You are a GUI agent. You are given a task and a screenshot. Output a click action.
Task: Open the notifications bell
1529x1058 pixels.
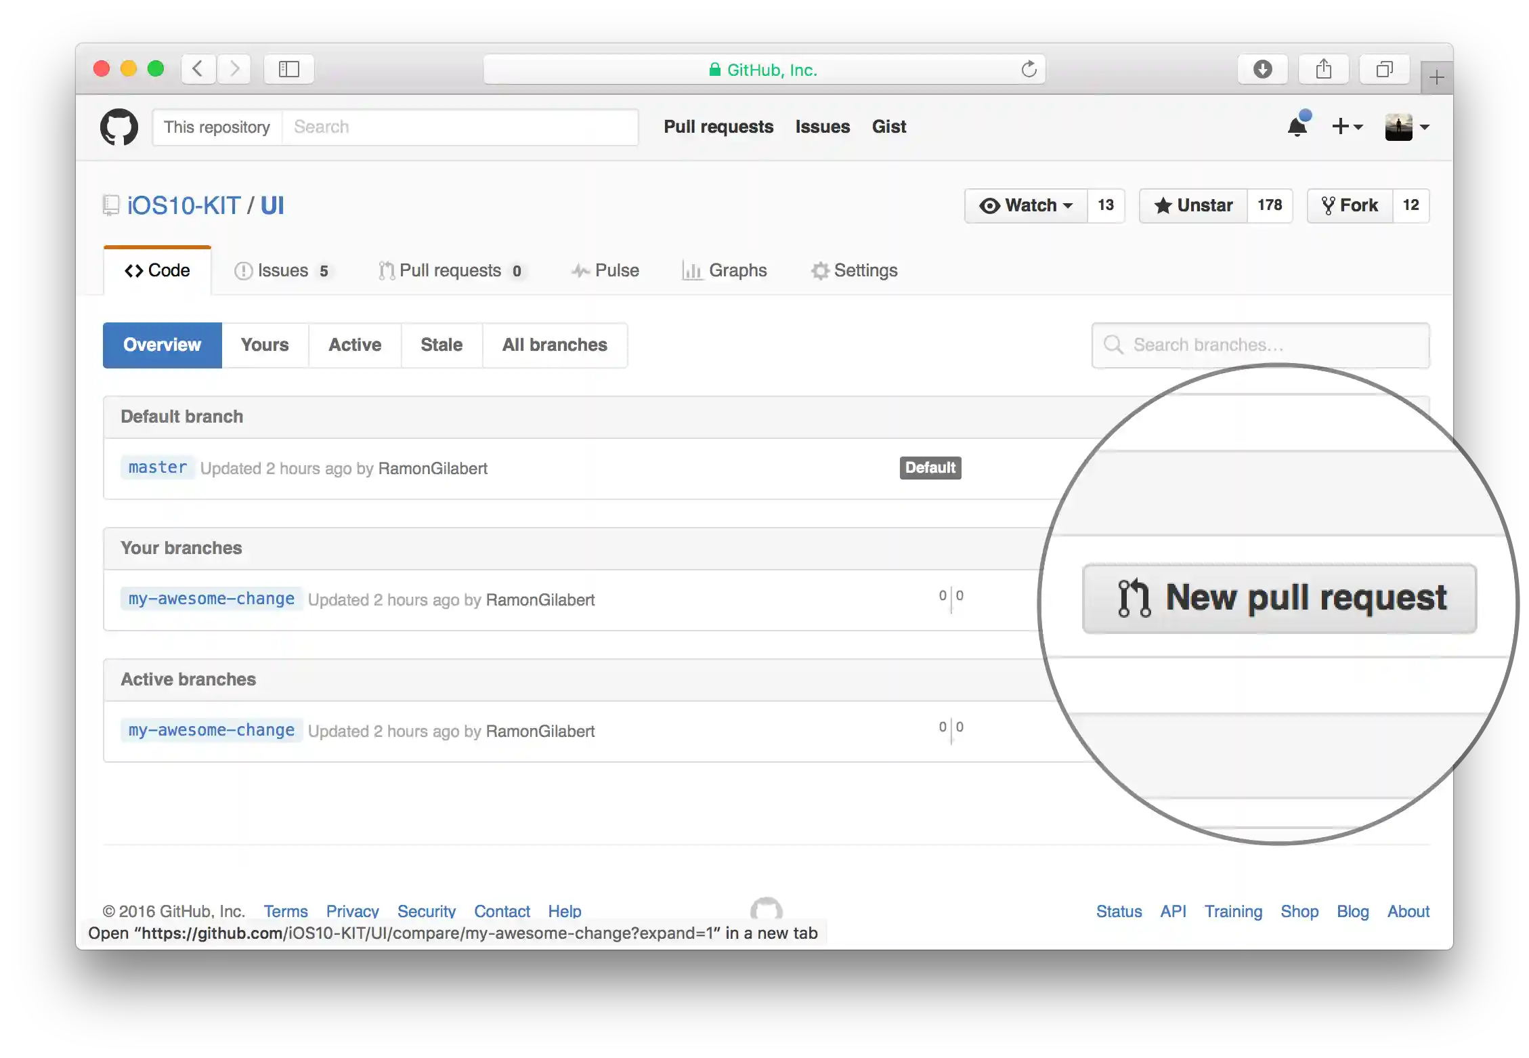1297,127
